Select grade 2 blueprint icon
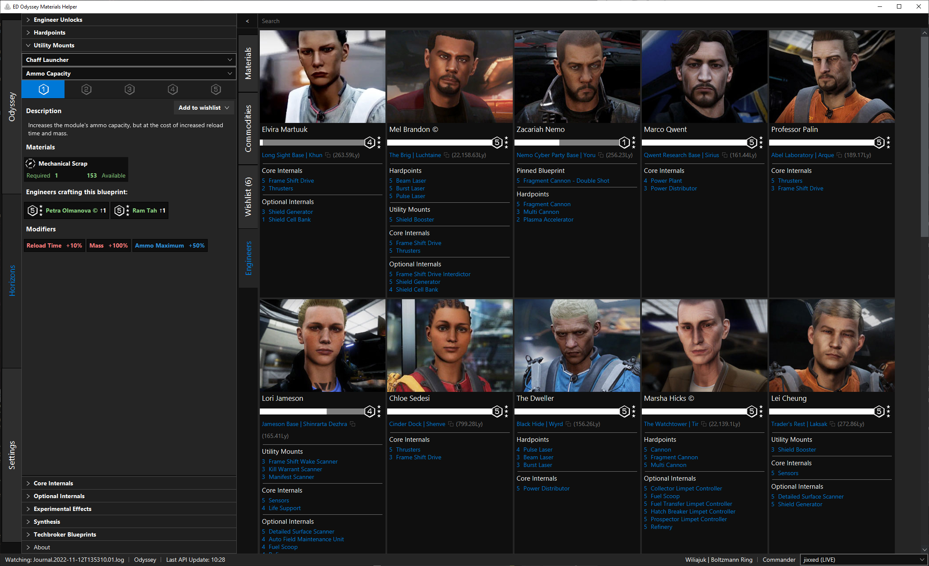 86,89
